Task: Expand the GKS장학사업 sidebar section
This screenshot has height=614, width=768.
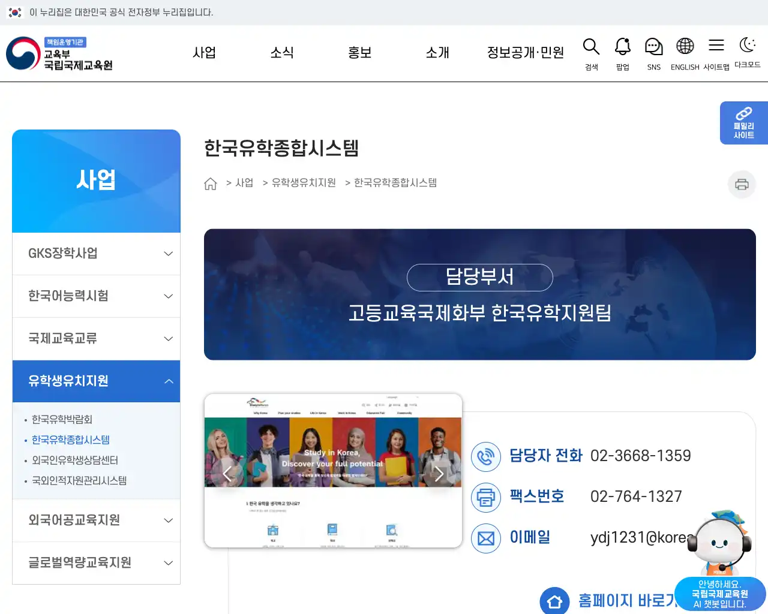Action: pyautogui.click(x=96, y=254)
